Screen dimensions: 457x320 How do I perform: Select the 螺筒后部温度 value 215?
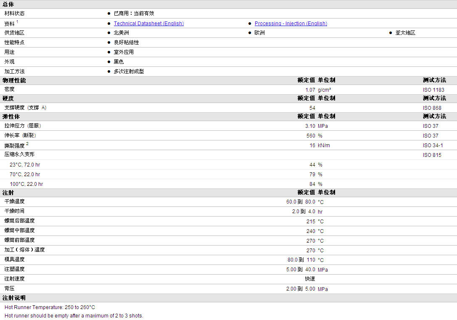tap(311, 222)
